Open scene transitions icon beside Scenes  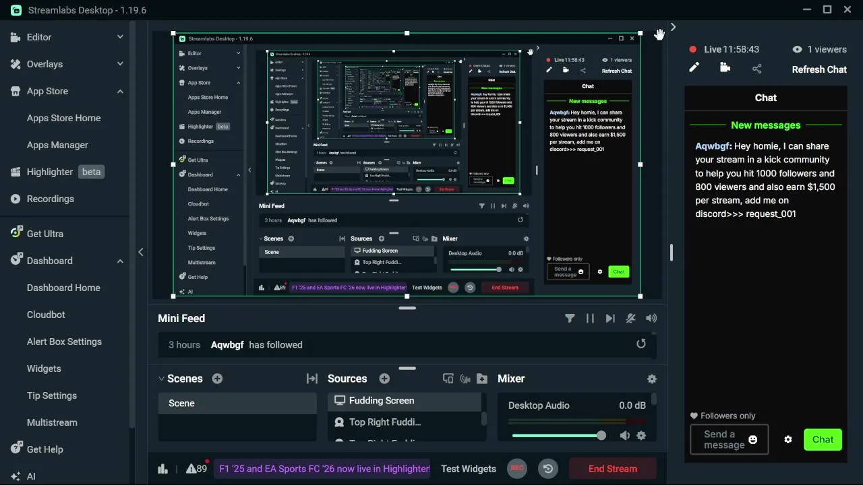pos(311,379)
